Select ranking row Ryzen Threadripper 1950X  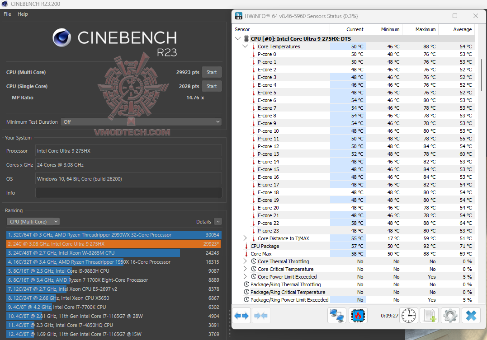(113, 262)
